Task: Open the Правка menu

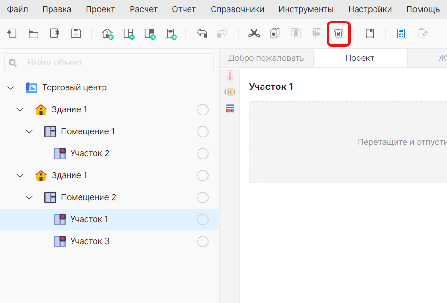Action: pyautogui.click(x=57, y=9)
